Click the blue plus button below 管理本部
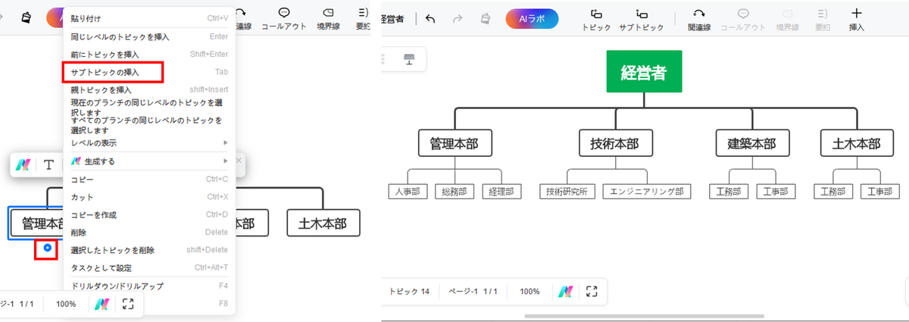The width and height of the screenshot is (909, 322). 47,248
